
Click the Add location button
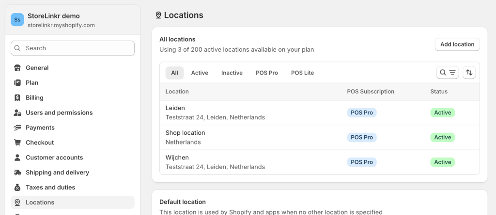click(457, 44)
